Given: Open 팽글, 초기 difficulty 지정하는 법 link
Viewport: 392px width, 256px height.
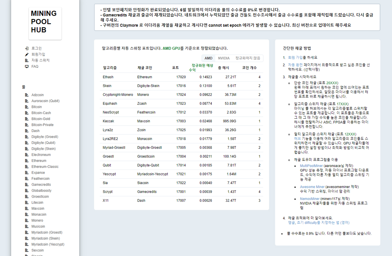Looking at the screenshot, I should (319, 223).
